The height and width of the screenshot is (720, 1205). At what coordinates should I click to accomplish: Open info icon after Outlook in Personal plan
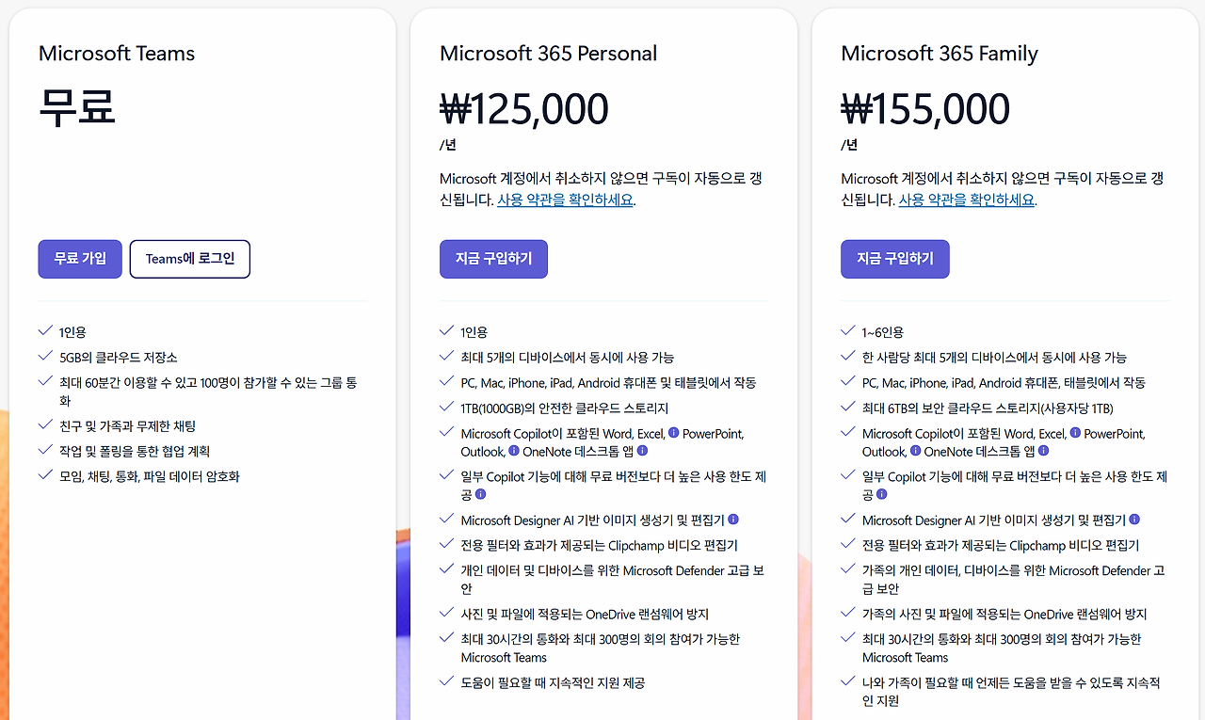click(514, 451)
